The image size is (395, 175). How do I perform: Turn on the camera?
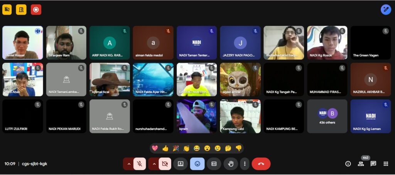click(x=165, y=164)
